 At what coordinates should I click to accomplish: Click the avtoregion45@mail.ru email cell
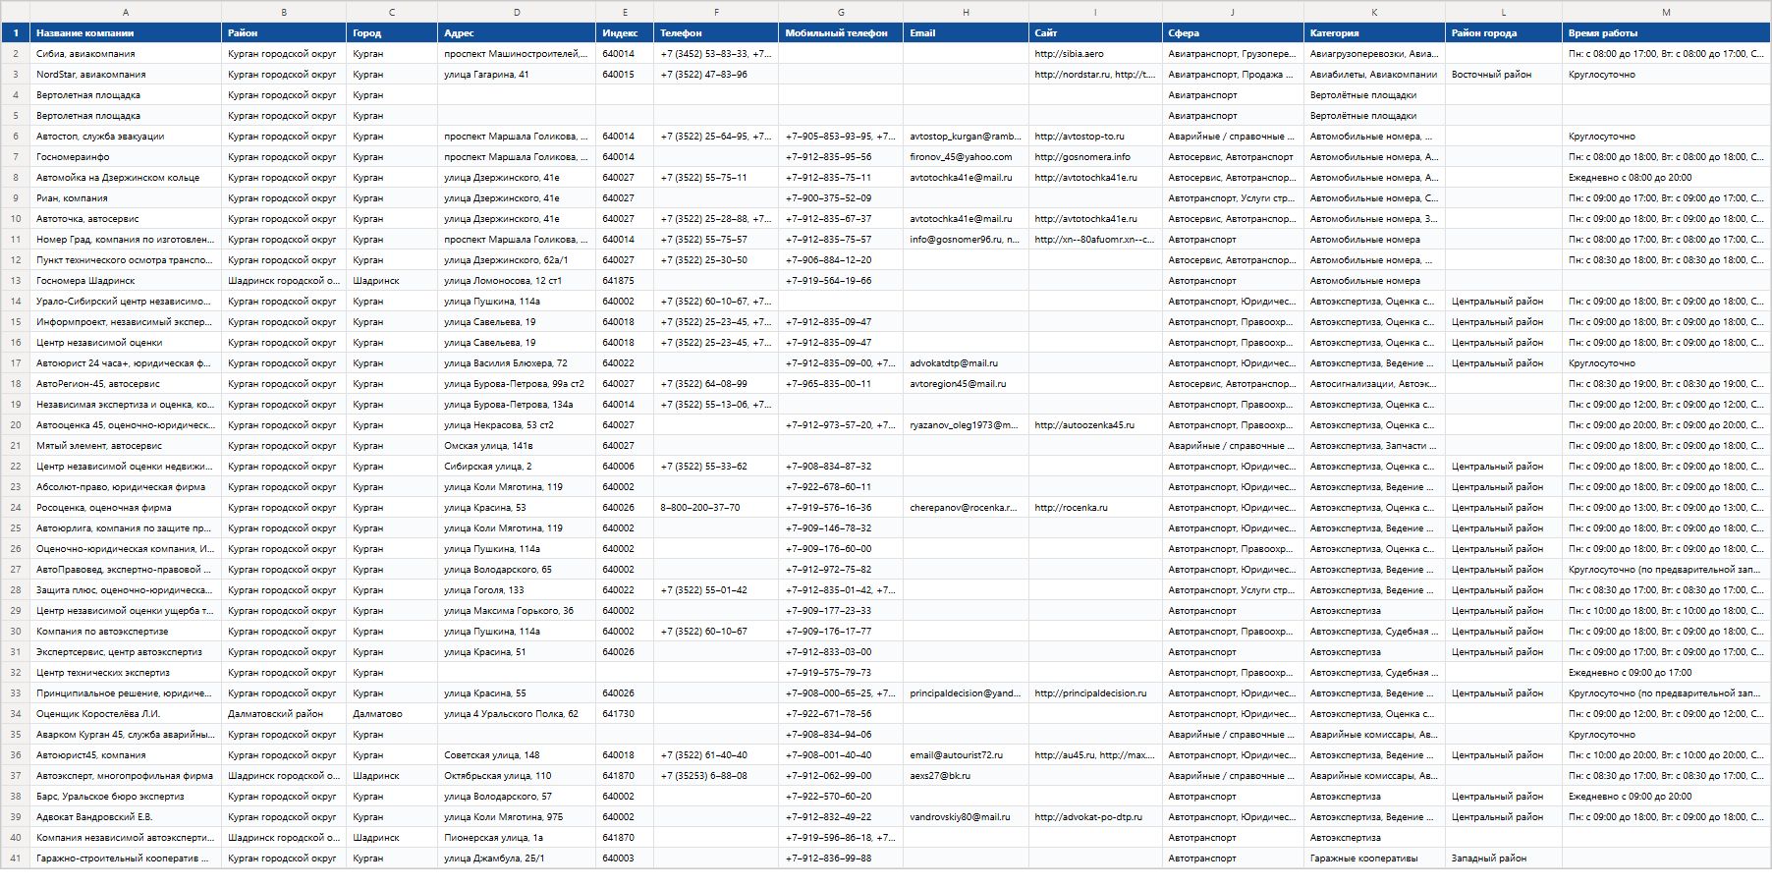click(x=966, y=384)
